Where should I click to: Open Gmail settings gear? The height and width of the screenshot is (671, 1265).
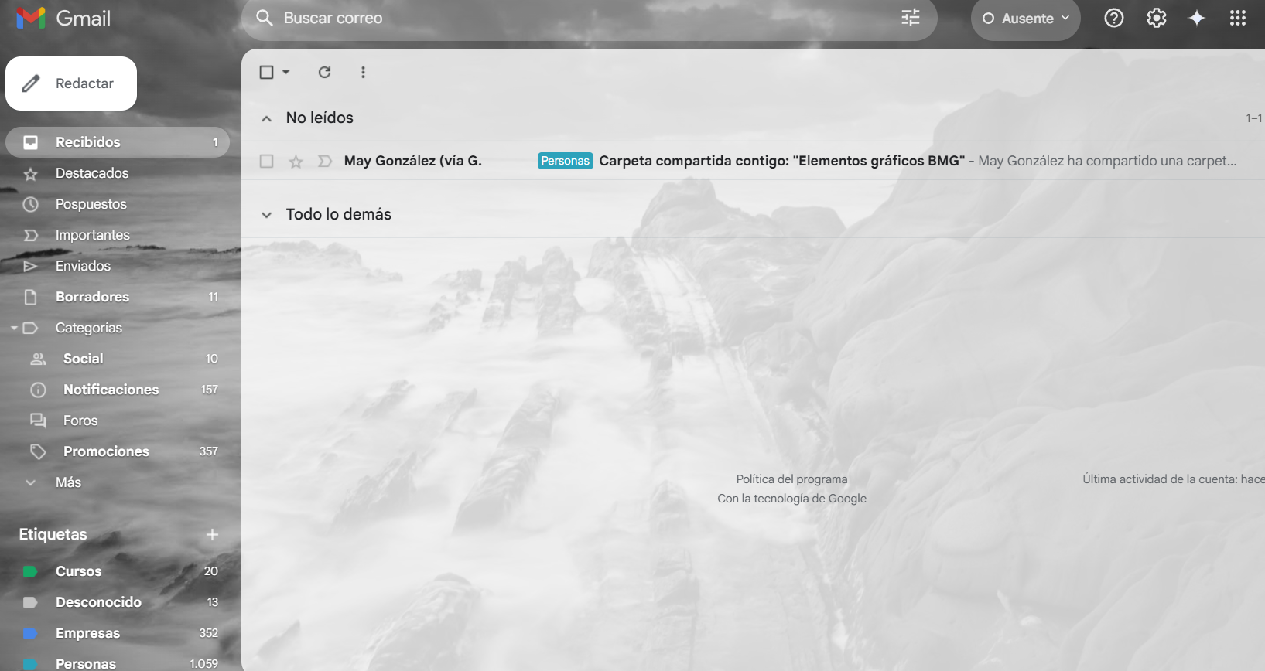[x=1156, y=18]
